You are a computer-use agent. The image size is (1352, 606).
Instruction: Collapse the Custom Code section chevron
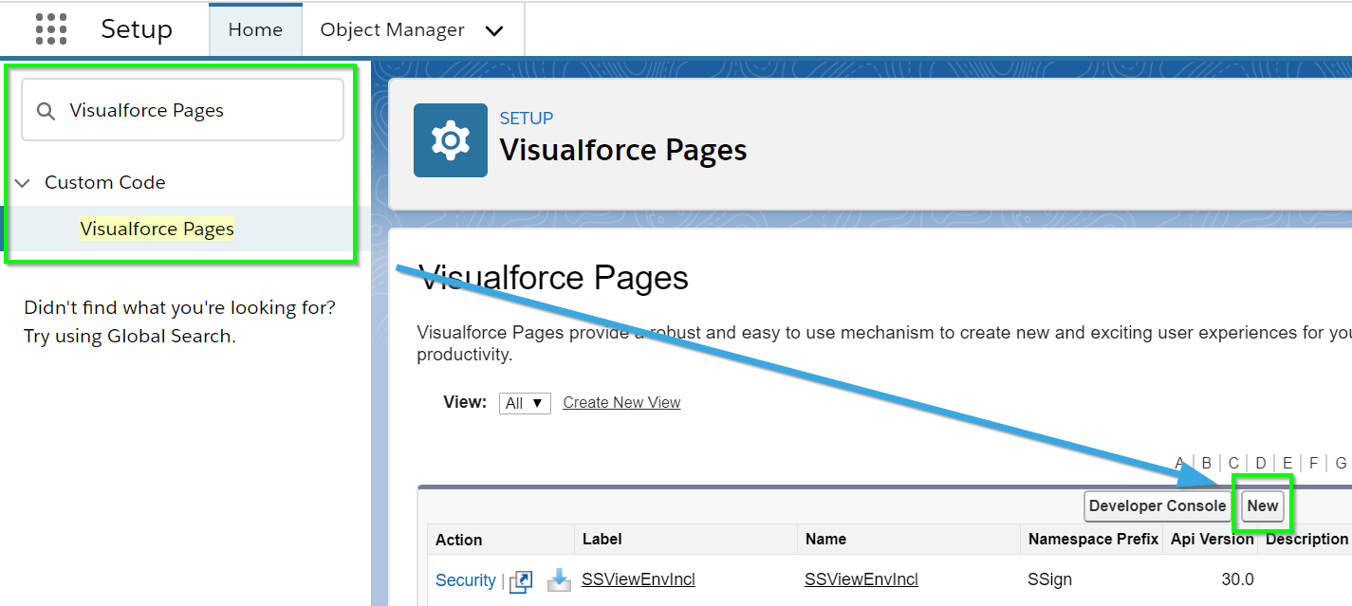(x=23, y=183)
